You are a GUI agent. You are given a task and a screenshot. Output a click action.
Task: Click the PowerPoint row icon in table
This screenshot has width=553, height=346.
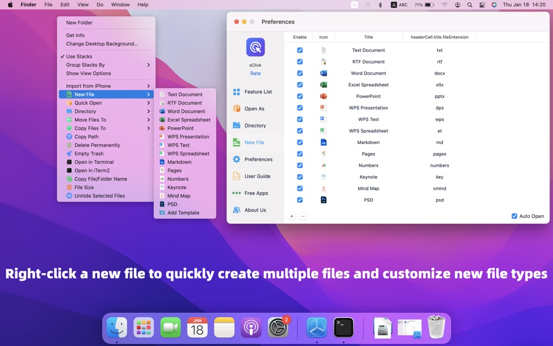coord(324,96)
